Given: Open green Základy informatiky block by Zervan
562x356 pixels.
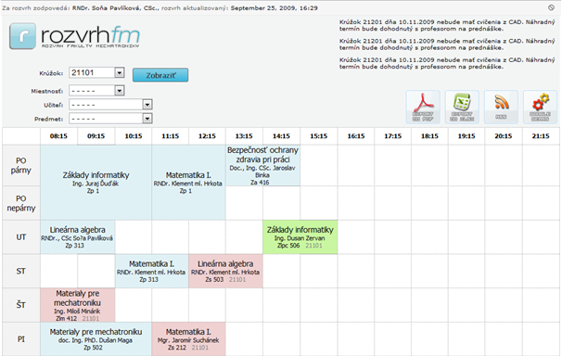Looking at the screenshot, I should coord(300,237).
